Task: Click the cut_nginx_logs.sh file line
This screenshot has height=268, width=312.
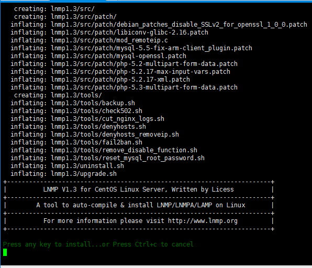Action: (87, 119)
